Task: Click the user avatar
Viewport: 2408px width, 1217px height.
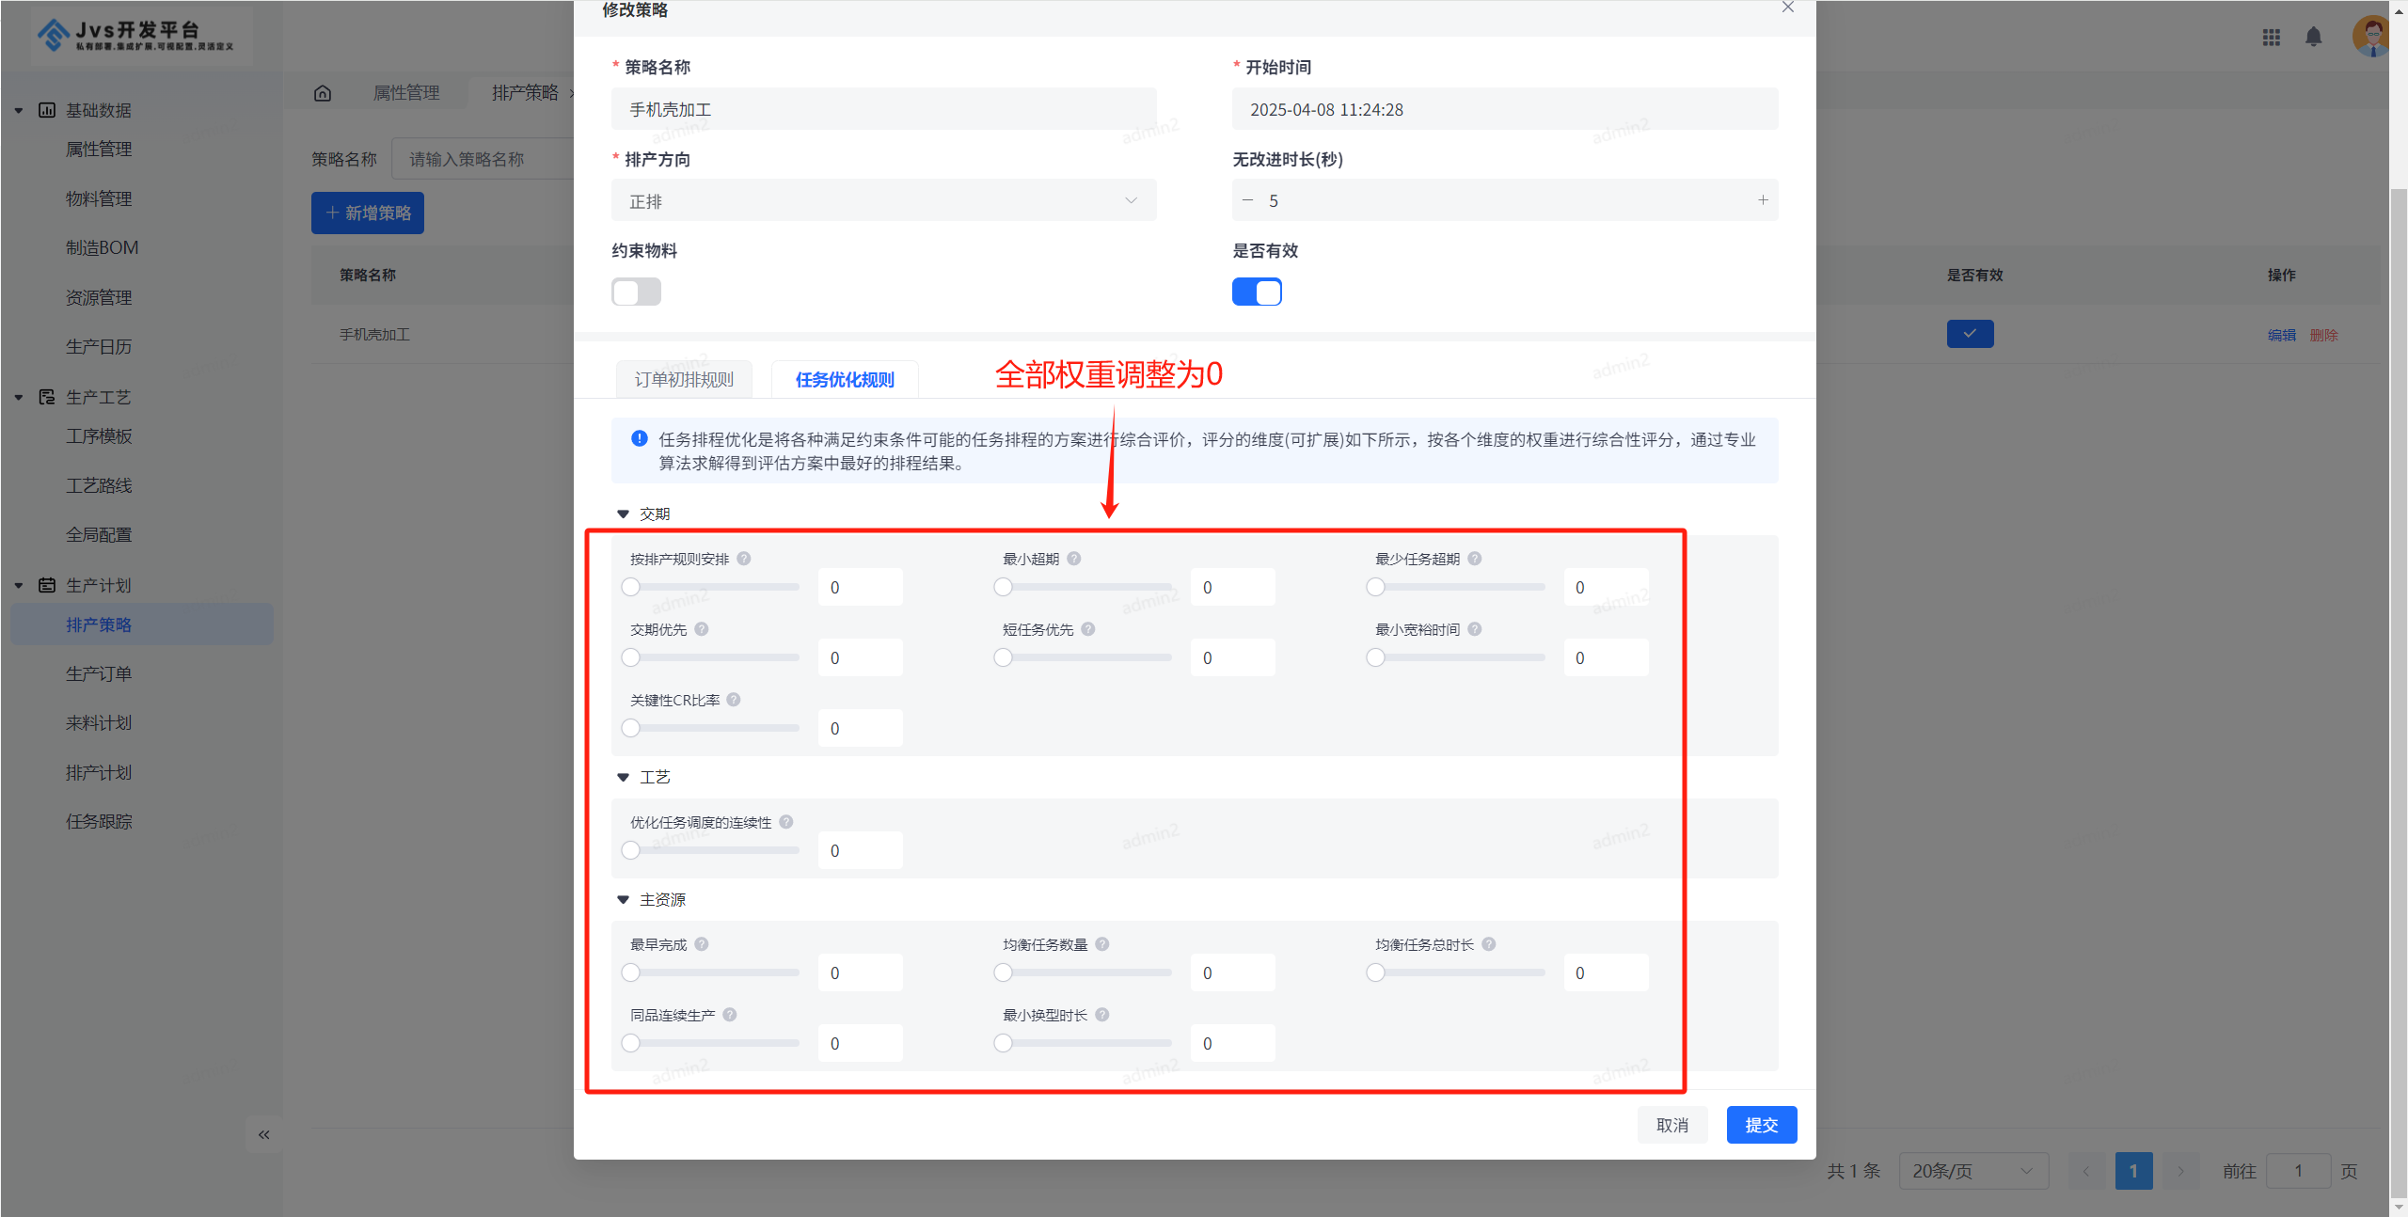Action: pos(2371,35)
